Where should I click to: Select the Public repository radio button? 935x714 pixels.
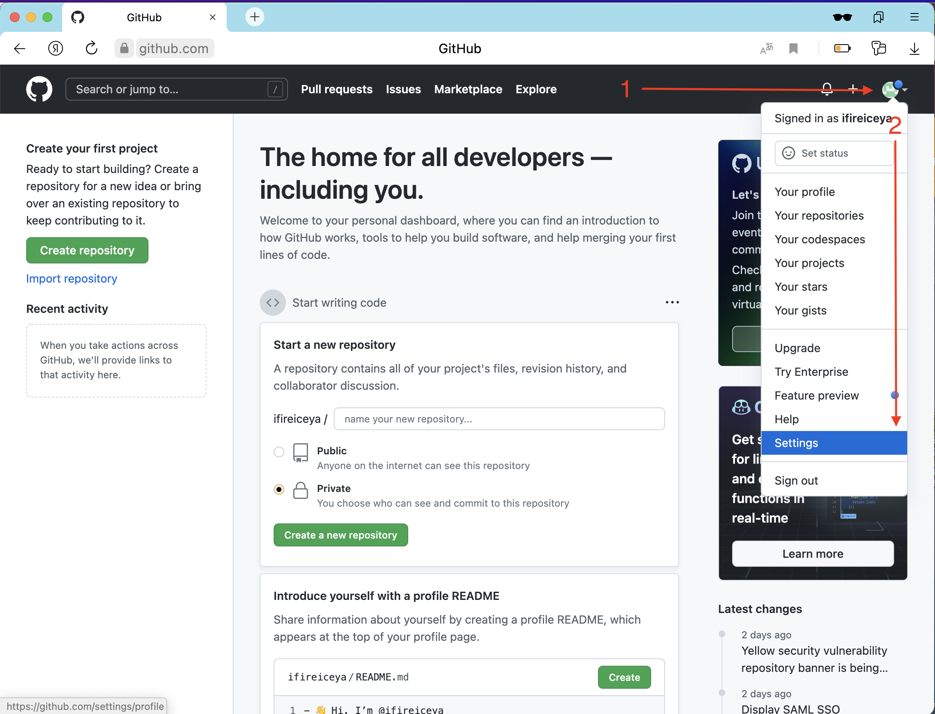(x=279, y=451)
